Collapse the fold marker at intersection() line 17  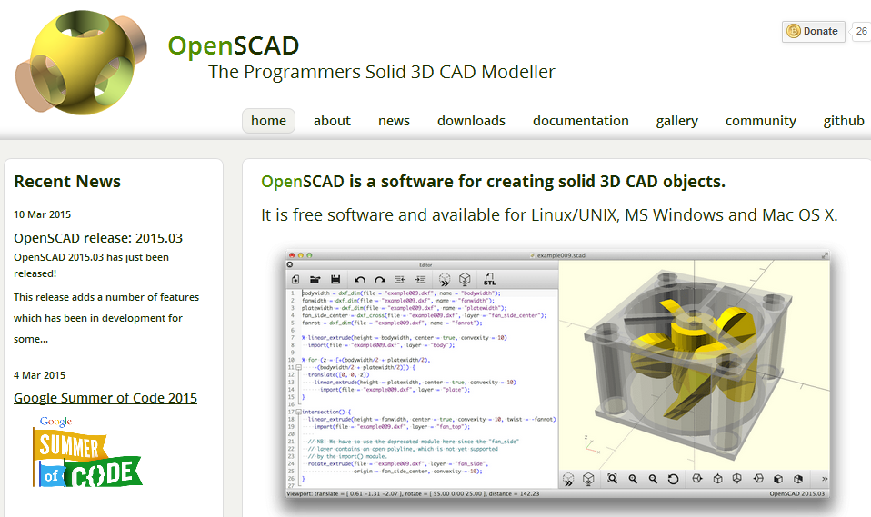[298, 412]
